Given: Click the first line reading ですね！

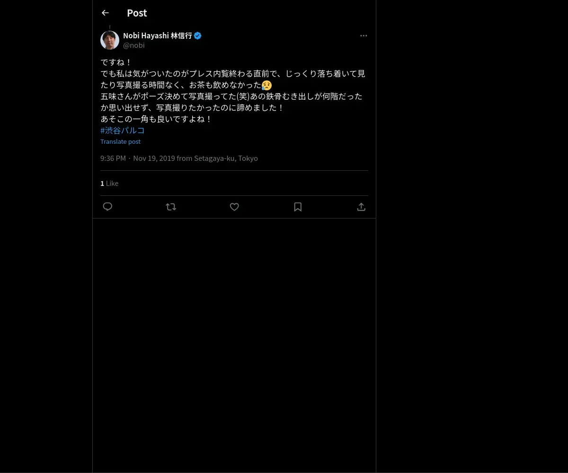Looking at the screenshot, I should pos(116,62).
